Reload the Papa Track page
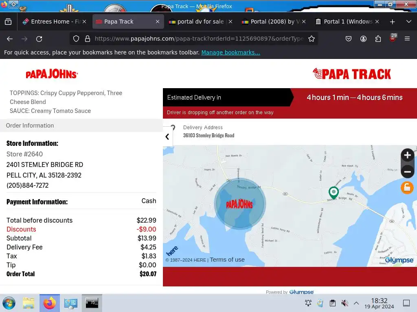417x312 pixels. point(39,39)
